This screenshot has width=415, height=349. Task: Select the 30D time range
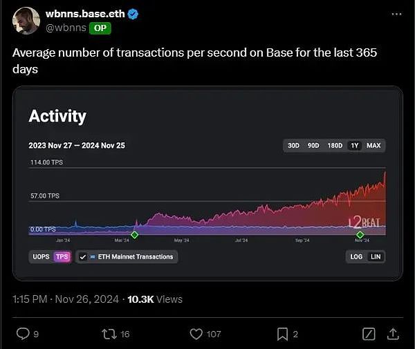[x=293, y=146]
